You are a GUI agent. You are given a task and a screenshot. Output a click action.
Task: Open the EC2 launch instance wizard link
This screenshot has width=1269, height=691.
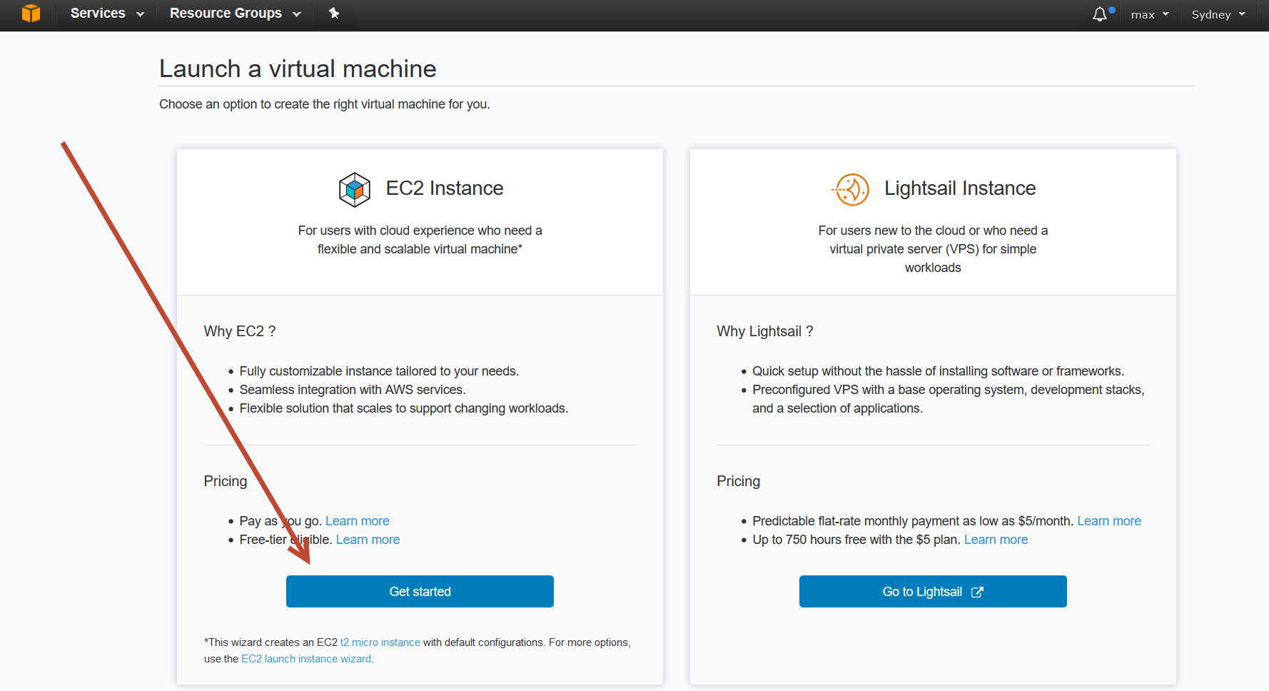[306, 659]
